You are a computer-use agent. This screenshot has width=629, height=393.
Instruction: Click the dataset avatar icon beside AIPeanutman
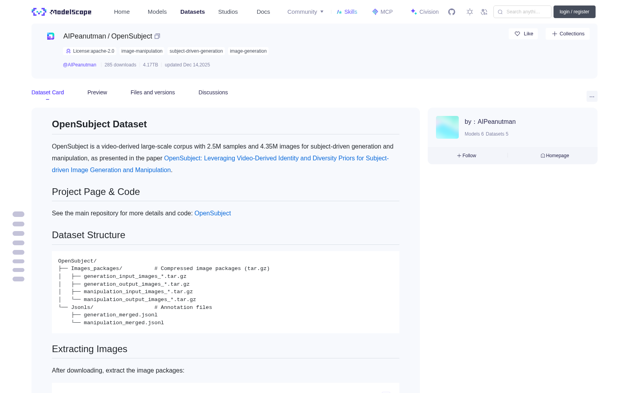click(51, 36)
